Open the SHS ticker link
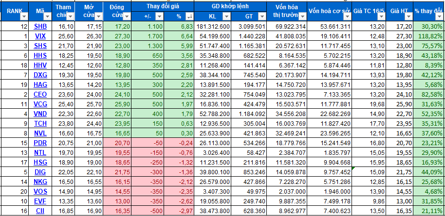 coord(40,46)
